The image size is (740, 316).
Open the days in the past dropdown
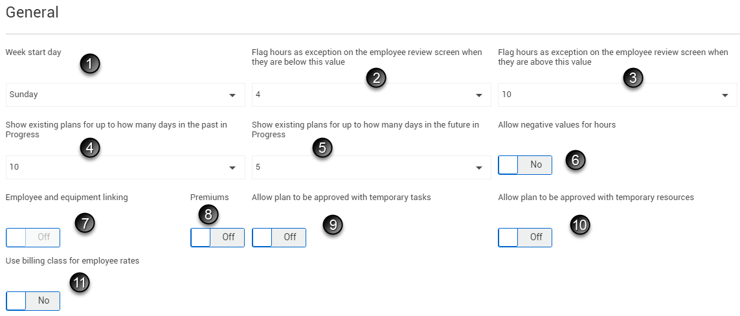(x=125, y=167)
